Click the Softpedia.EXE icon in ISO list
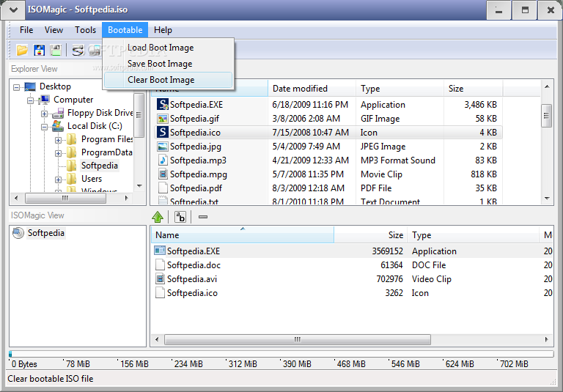Image resolution: width=563 pixels, height=392 pixels. pos(160,251)
